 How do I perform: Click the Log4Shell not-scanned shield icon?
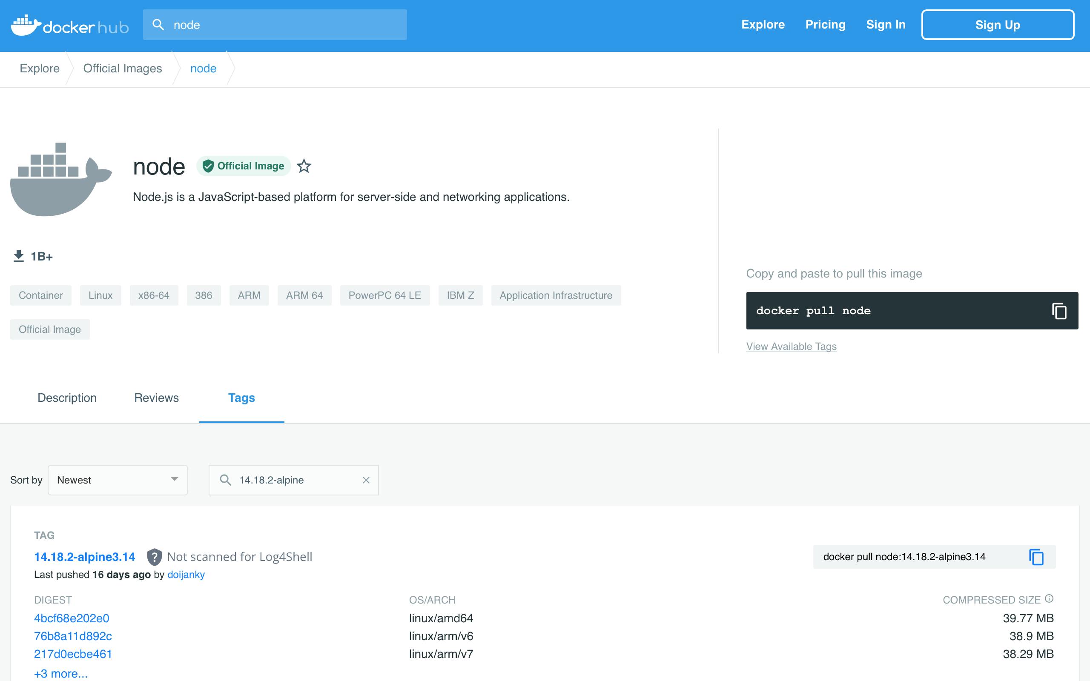[x=154, y=557]
